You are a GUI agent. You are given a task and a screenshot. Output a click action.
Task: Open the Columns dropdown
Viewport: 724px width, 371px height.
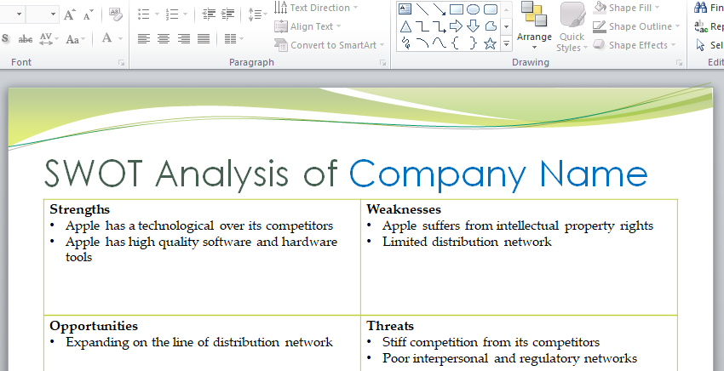233,38
